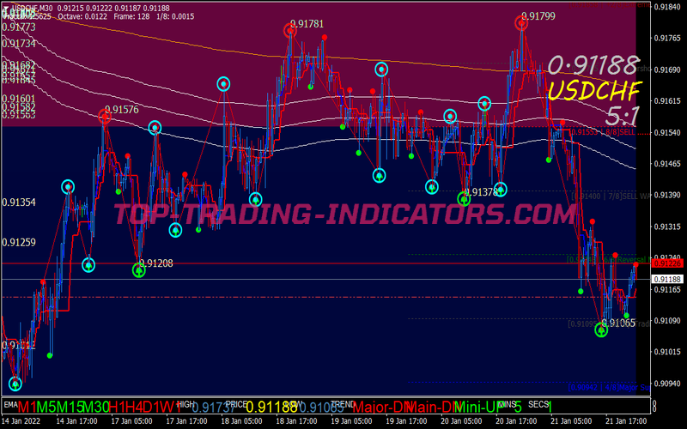Click the 18 Jan 17:00 time label

click(x=298, y=421)
